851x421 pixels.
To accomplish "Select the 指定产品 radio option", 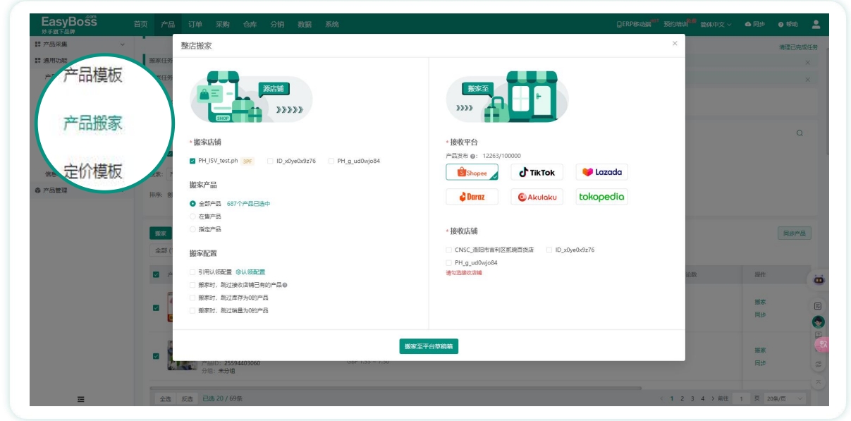I will 192,229.
